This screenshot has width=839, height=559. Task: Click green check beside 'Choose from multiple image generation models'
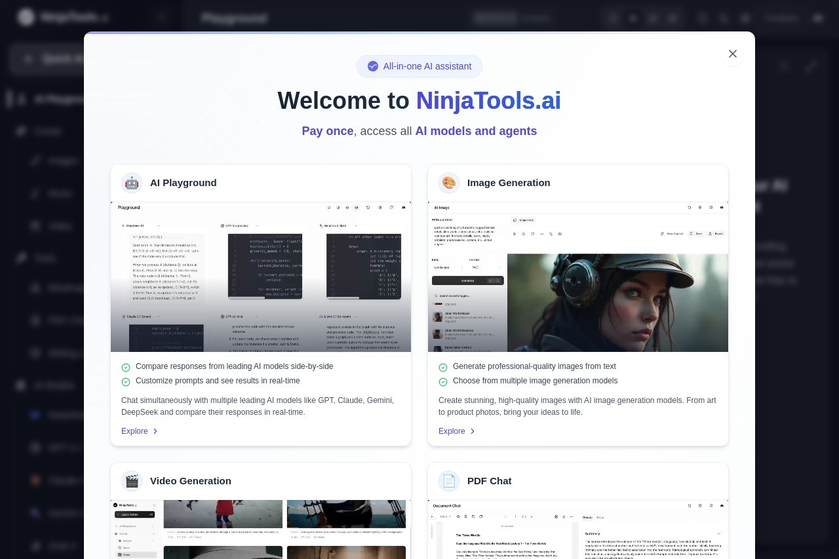tap(443, 381)
